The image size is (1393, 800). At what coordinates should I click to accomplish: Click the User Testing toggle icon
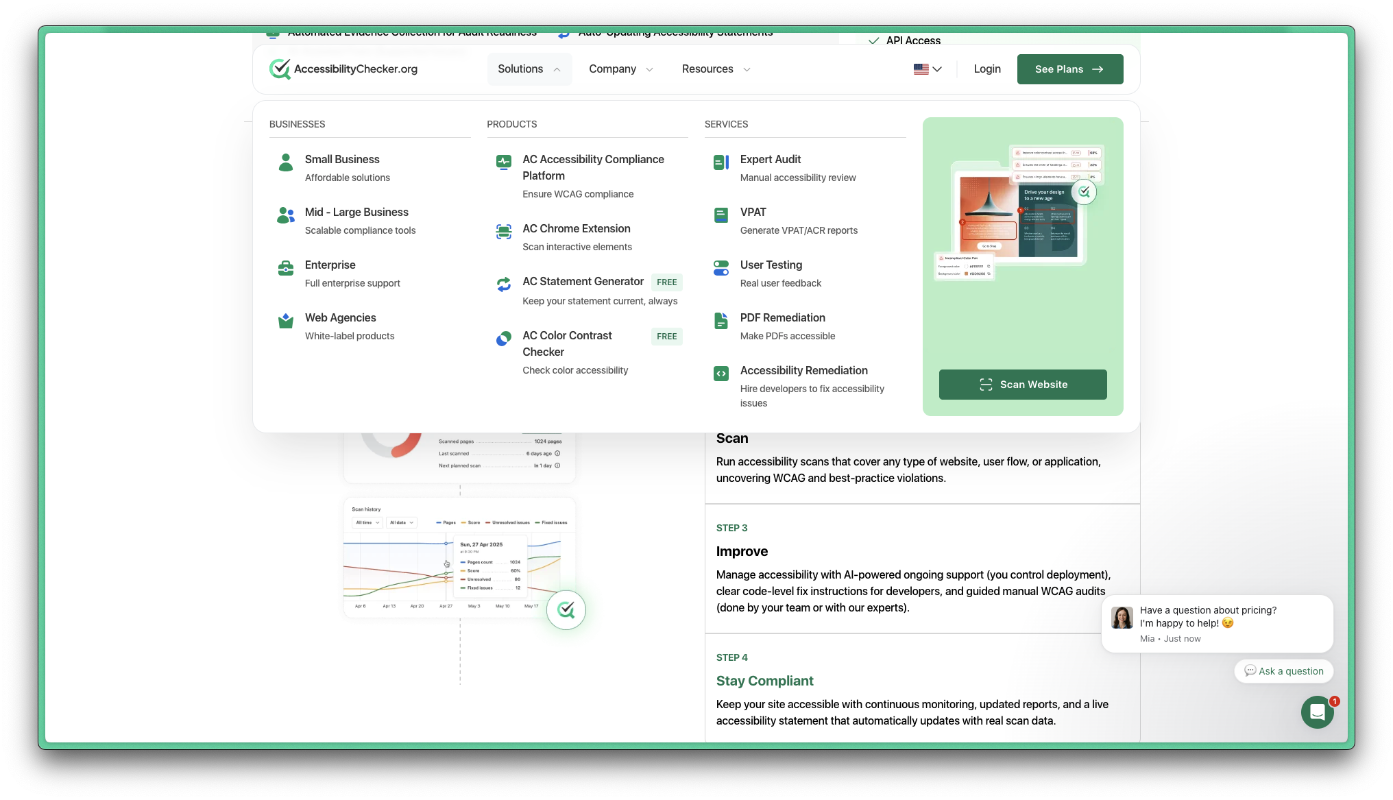(721, 268)
